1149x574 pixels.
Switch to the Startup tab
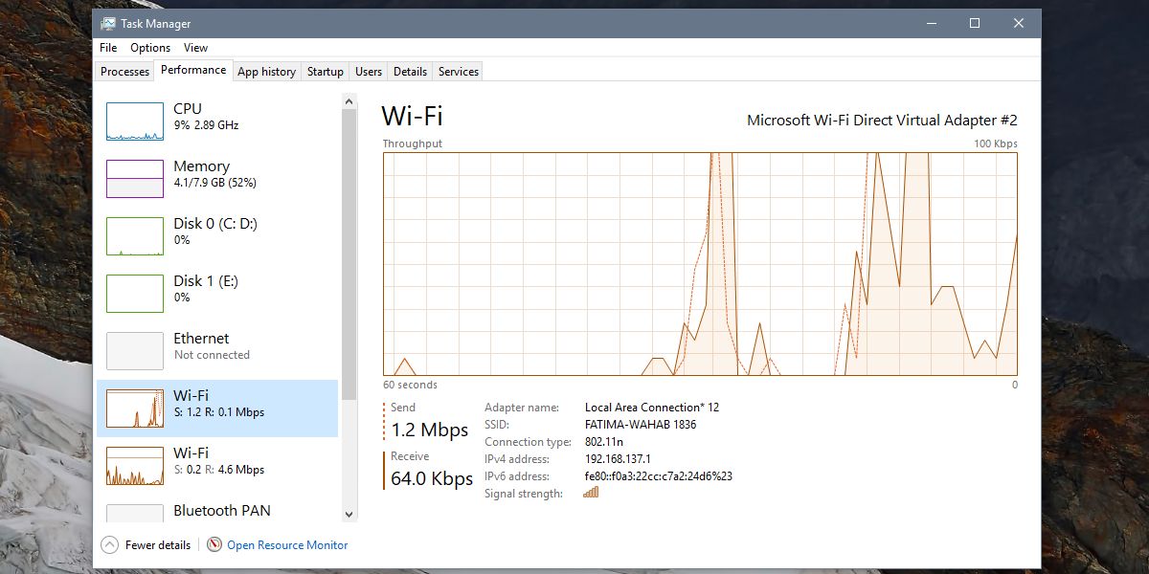(326, 72)
